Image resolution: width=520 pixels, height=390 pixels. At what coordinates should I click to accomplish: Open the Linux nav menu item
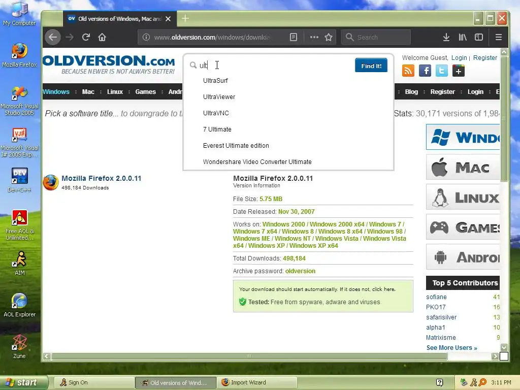(115, 92)
